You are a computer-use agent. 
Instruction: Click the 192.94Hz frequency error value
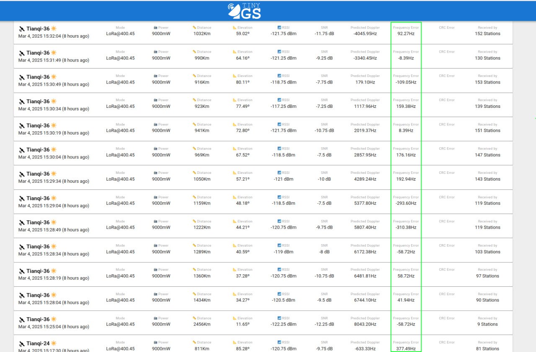(406, 179)
